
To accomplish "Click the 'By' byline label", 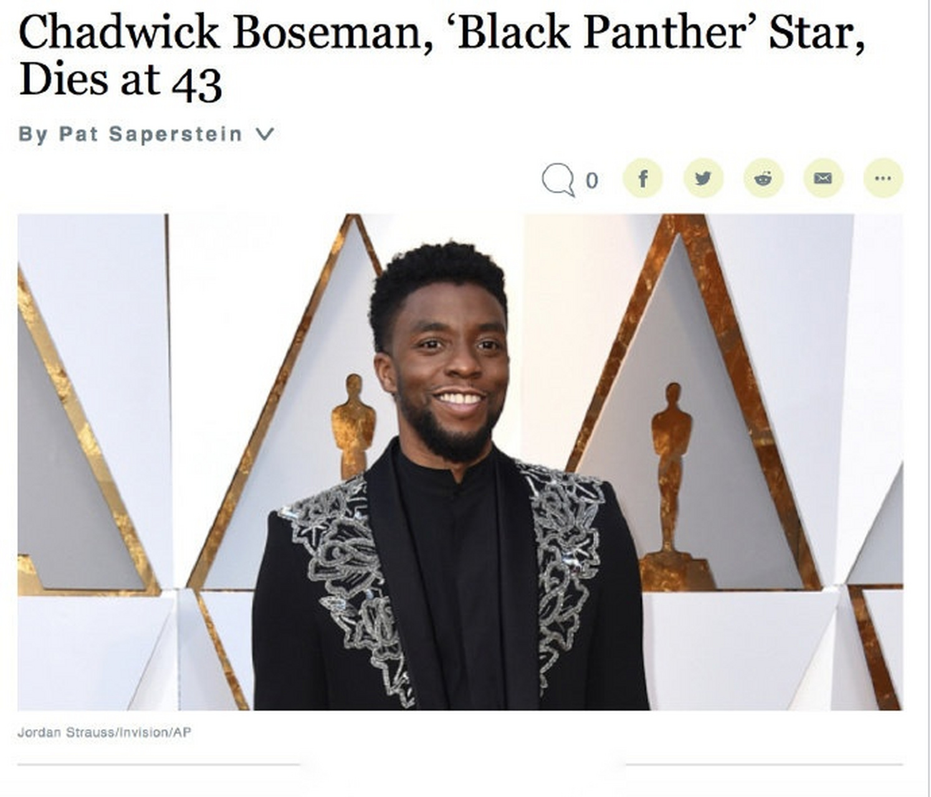I will (x=33, y=134).
